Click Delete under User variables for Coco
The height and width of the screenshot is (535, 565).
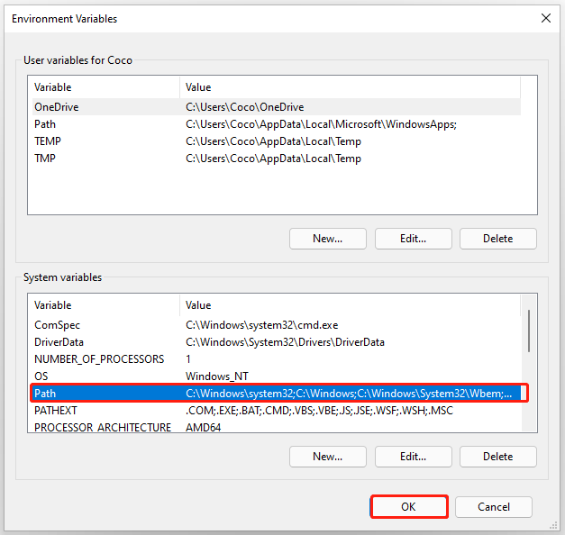497,239
